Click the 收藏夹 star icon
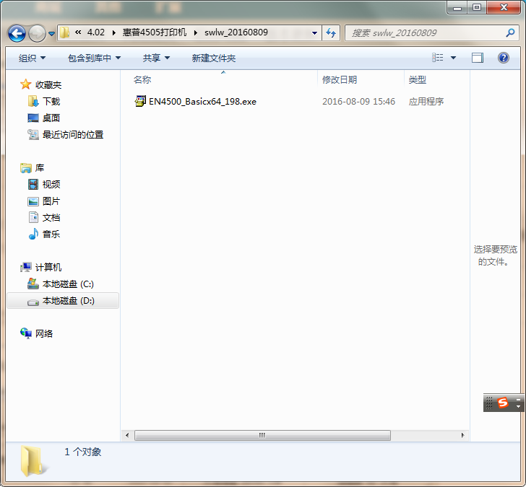 (26, 84)
